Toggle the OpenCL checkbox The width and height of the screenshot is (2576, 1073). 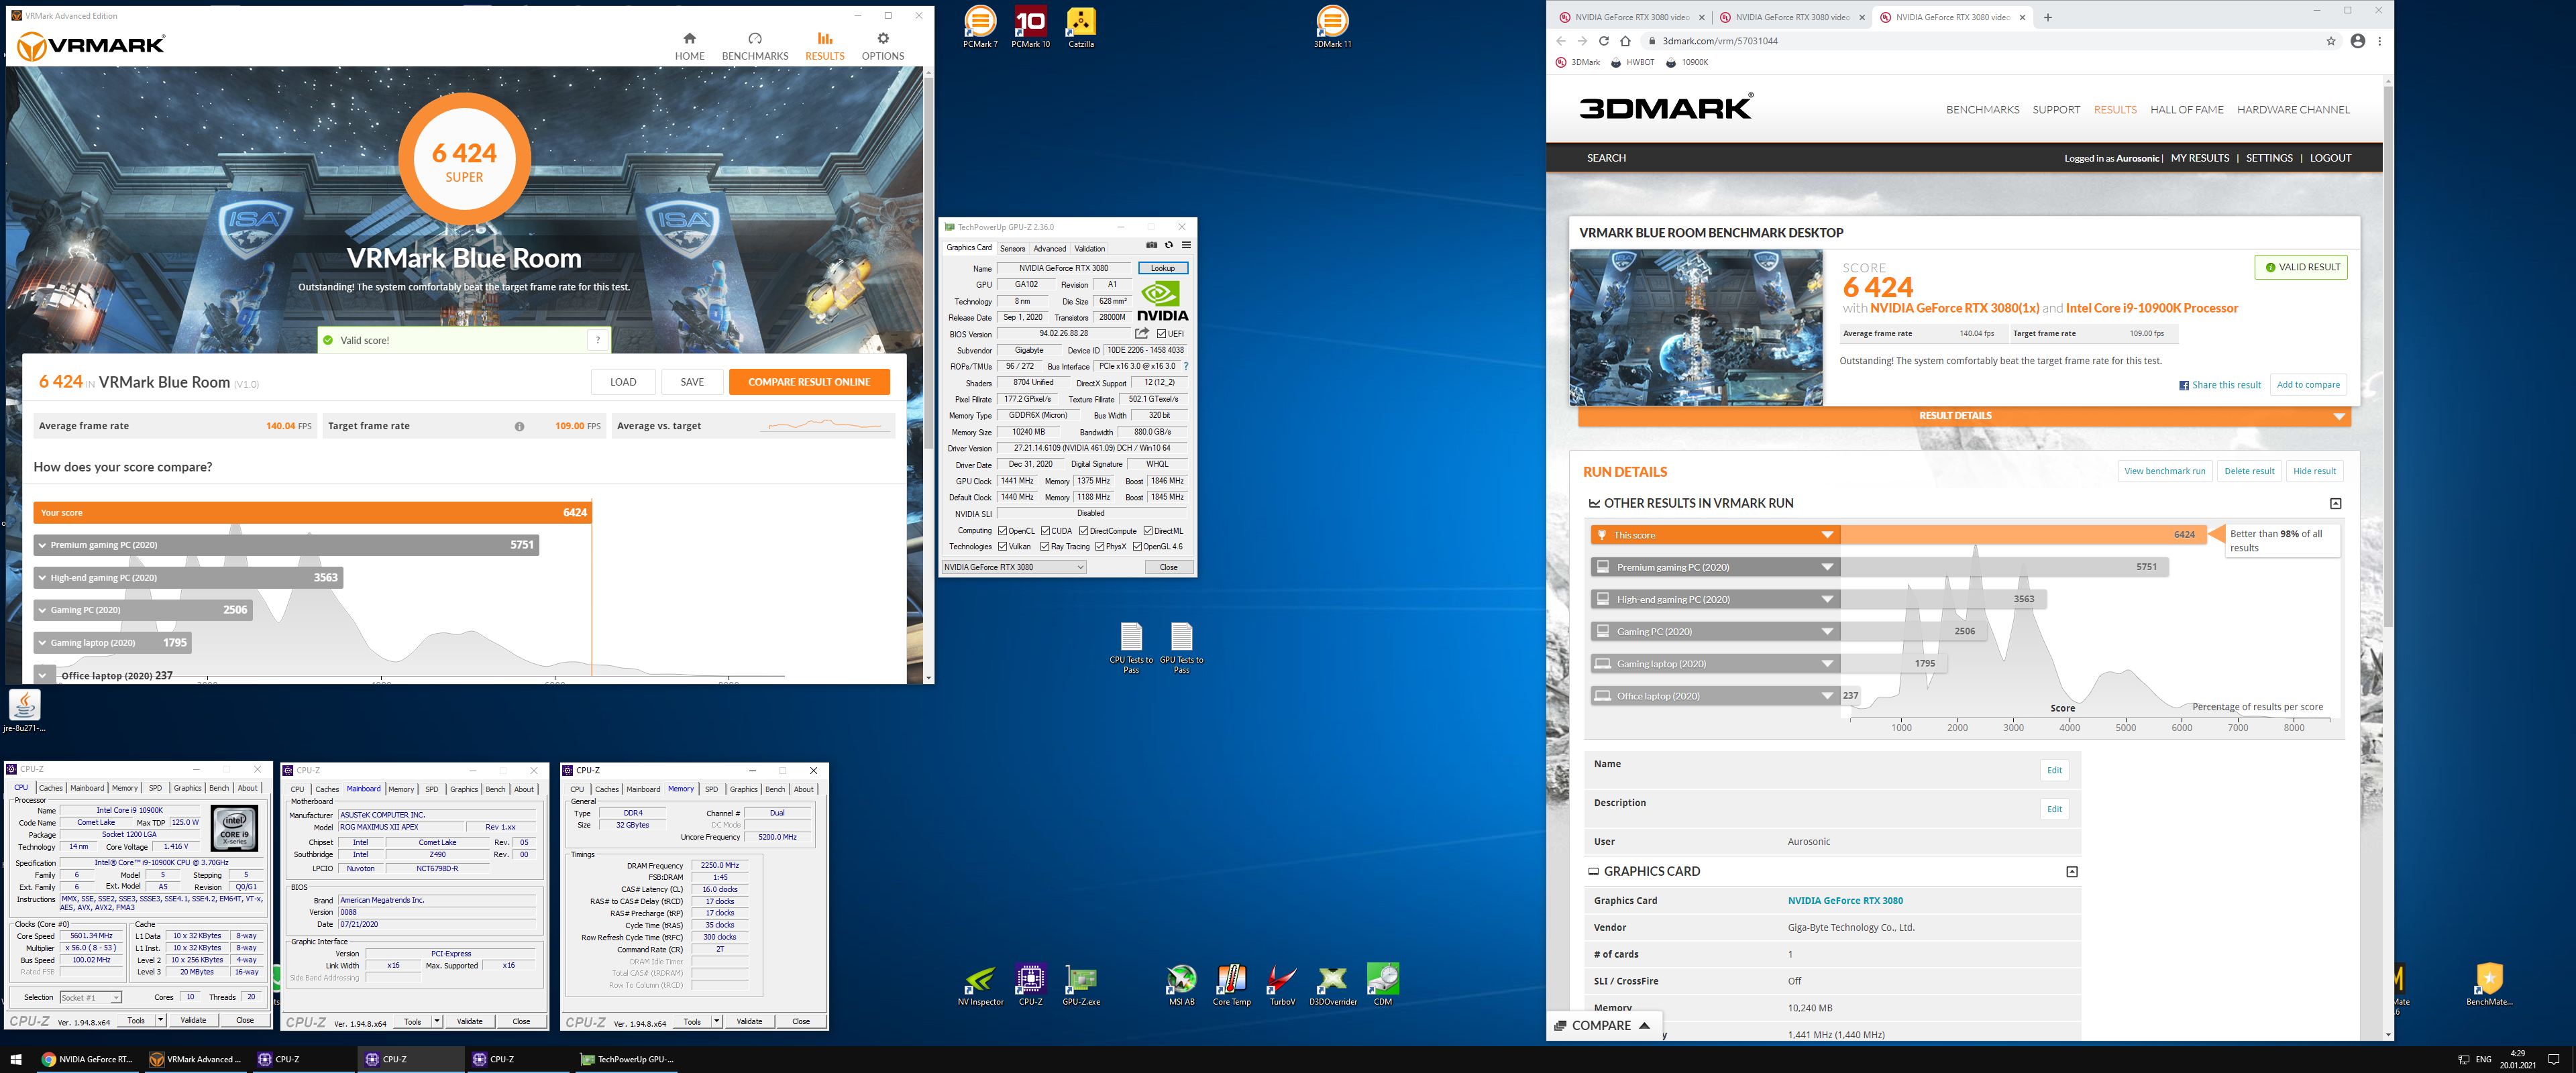1002,531
